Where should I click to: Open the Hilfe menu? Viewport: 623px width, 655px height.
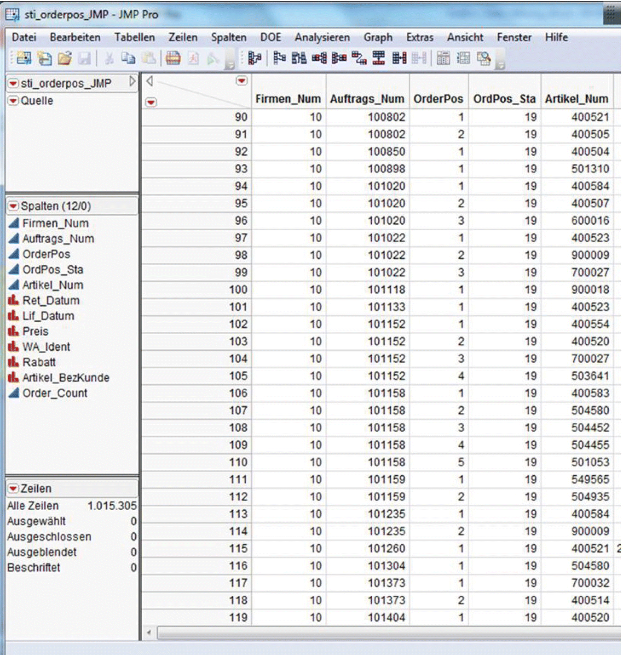pyautogui.click(x=556, y=37)
